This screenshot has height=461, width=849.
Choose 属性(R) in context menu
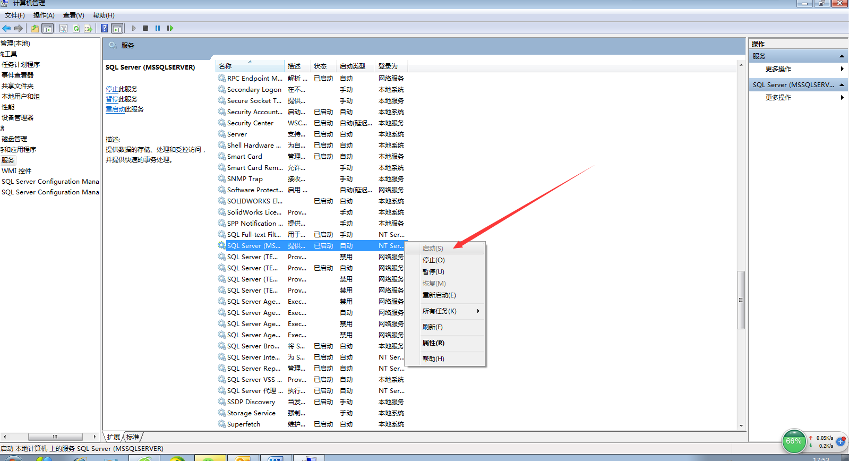coord(445,343)
